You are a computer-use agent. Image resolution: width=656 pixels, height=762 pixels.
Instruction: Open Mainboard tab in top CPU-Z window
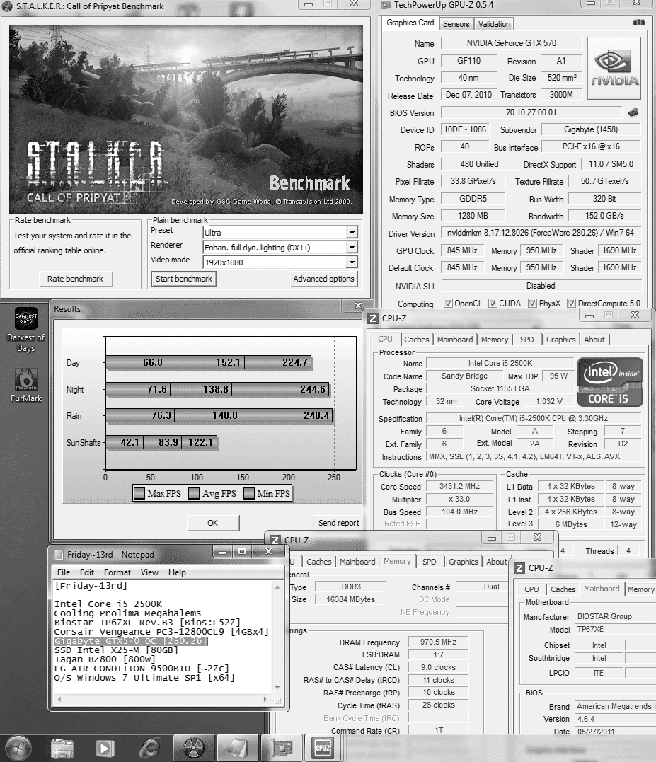point(455,340)
